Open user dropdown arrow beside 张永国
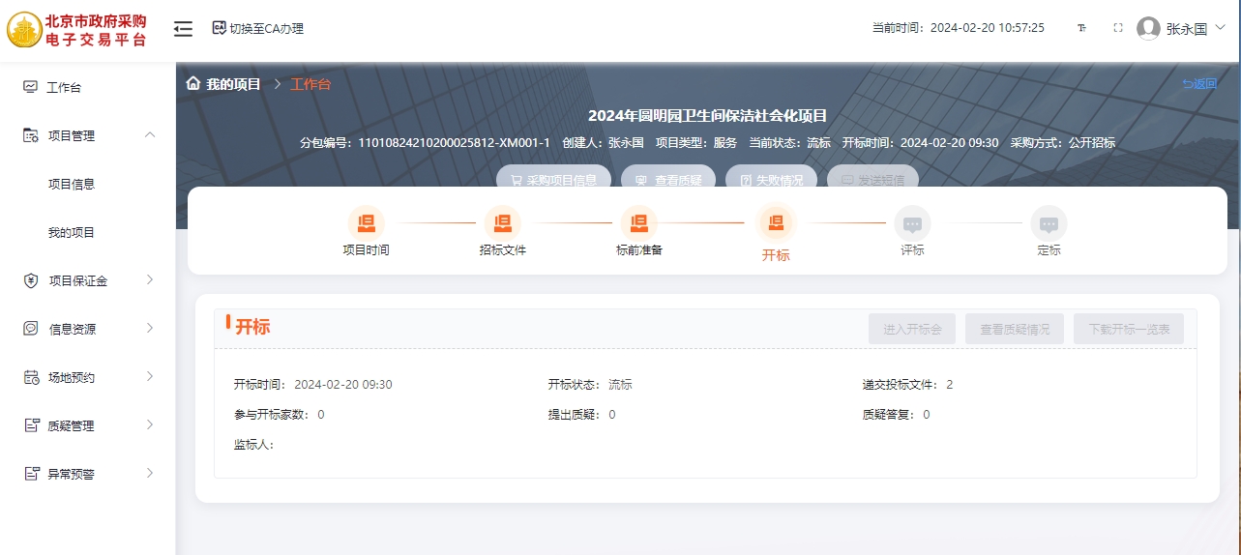The width and height of the screenshot is (1241, 555). [x=1220, y=28]
